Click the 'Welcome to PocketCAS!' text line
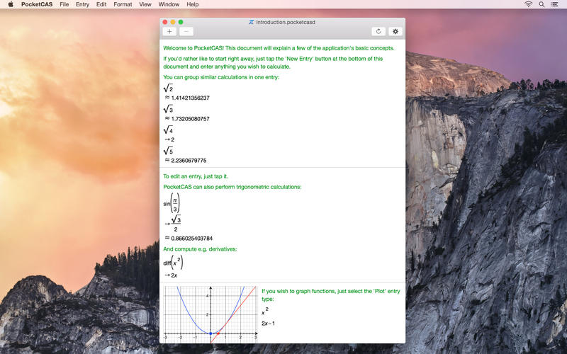Image resolution: width=567 pixels, height=354 pixels. [279, 48]
